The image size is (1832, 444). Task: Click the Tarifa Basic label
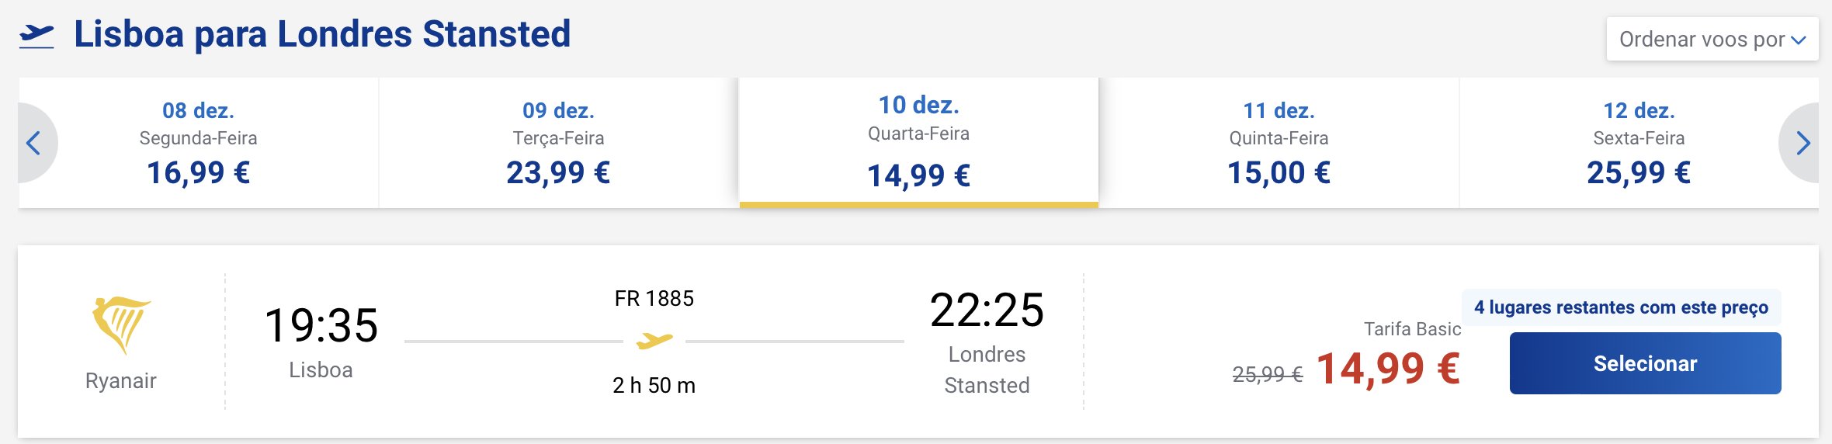click(1412, 329)
